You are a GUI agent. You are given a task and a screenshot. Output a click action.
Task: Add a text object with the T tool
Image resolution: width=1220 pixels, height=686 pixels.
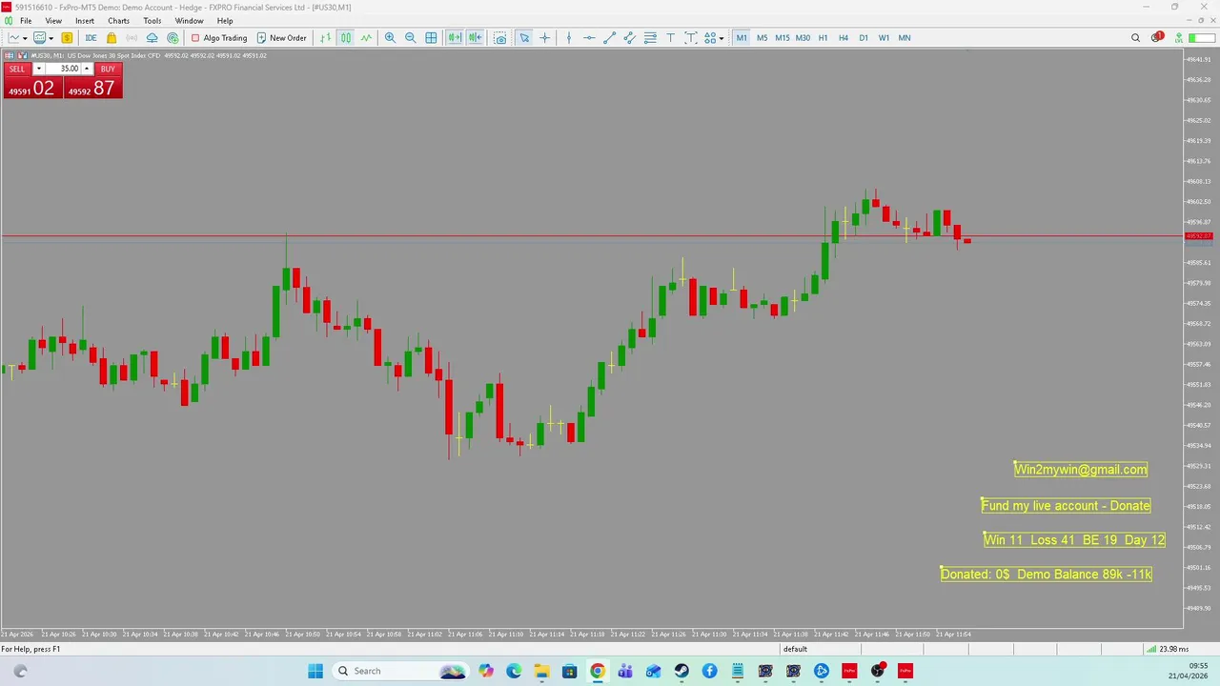pos(670,38)
